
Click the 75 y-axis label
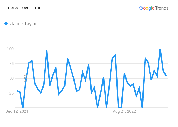pyautogui.click(x=11, y=64)
